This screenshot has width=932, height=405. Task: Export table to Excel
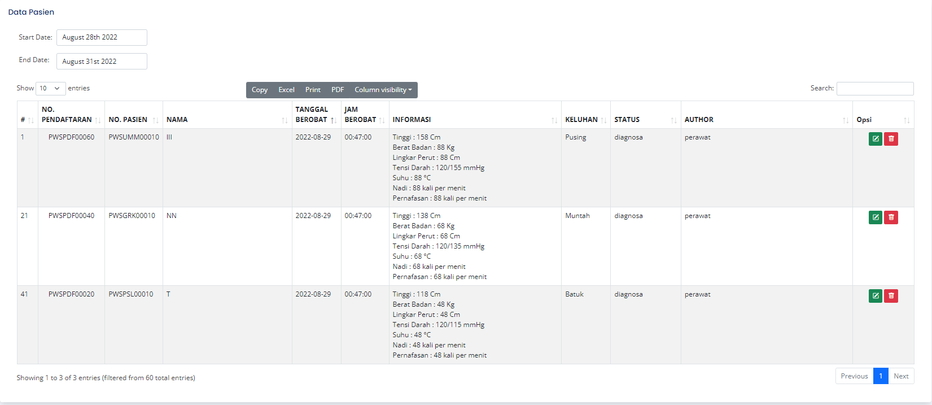[286, 90]
